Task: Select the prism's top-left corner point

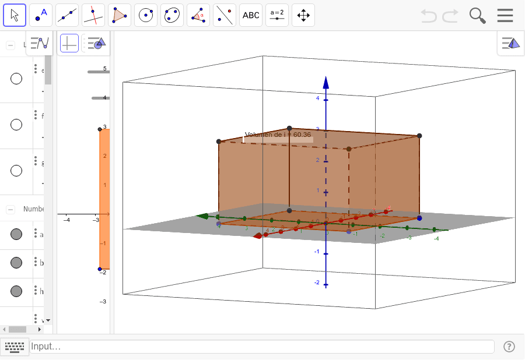Action: (219, 142)
